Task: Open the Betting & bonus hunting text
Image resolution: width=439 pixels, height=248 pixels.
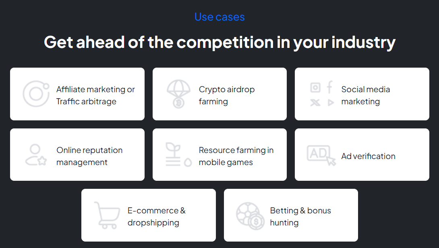Action: (300, 216)
